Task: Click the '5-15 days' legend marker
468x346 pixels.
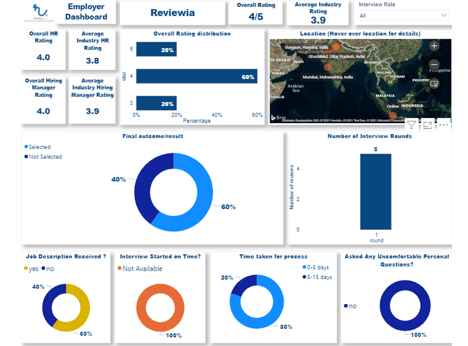Action: coord(304,277)
